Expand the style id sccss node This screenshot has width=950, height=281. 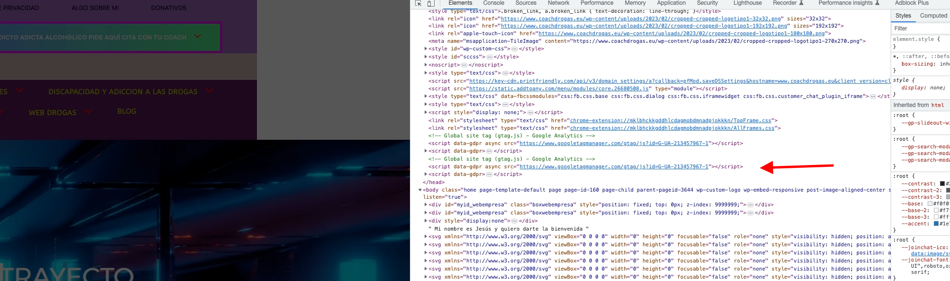tap(426, 57)
